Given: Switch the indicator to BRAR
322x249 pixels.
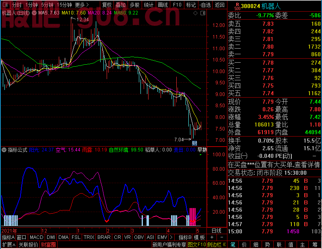Looking at the screenshot, I should (104, 237).
